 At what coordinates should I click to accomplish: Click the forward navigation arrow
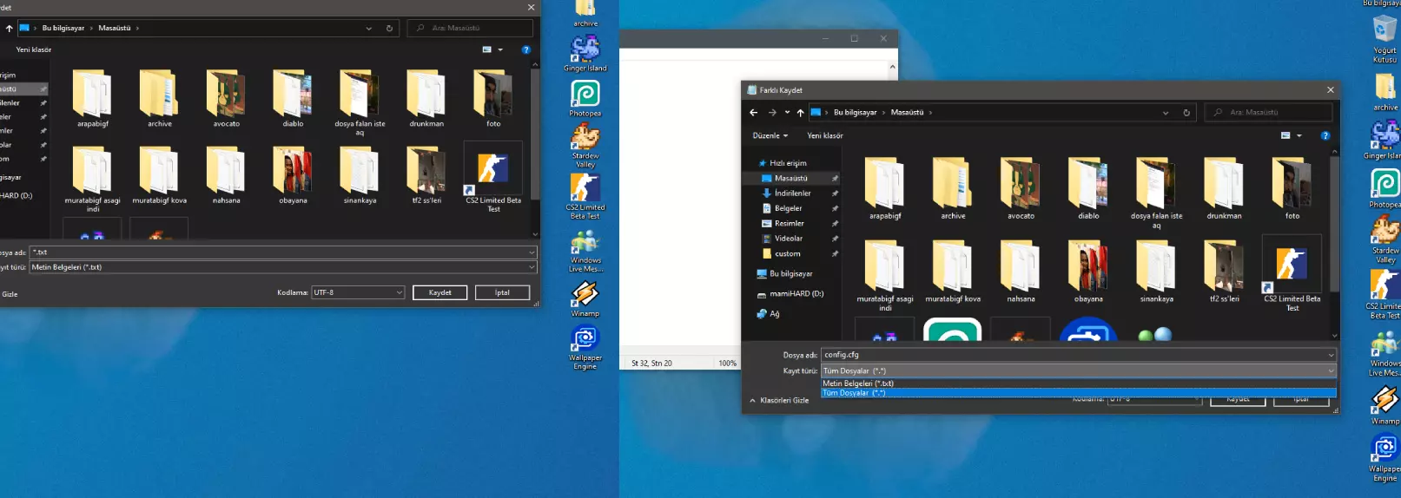click(771, 113)
